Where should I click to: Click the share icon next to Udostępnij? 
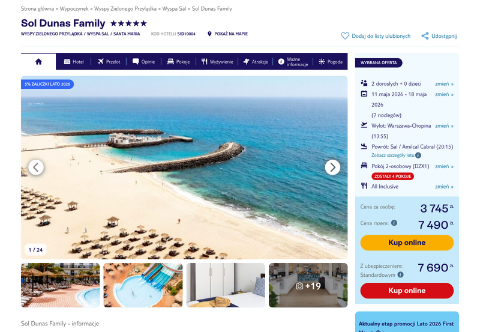[x=425, y=36]
